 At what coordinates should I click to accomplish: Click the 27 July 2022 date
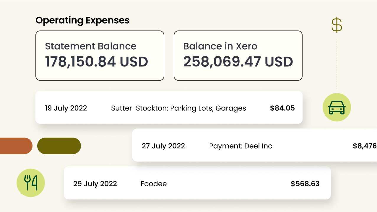pyautogui.click(x=163, y=146)
